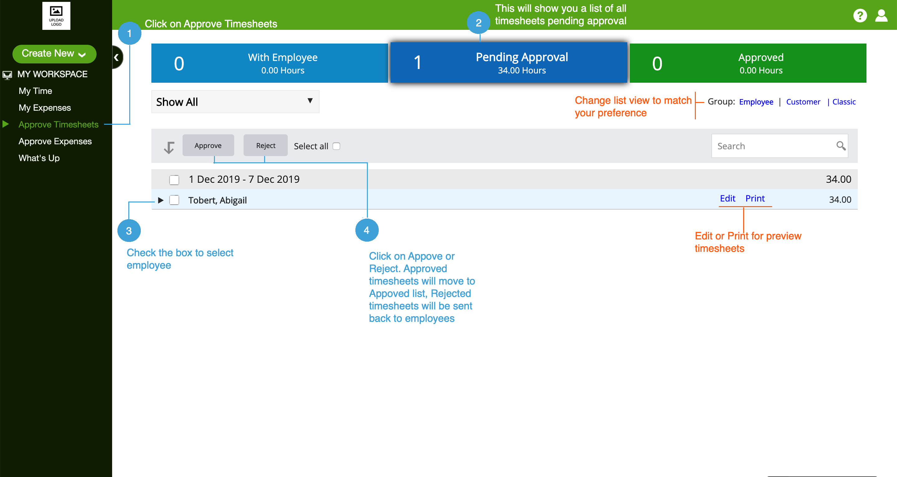Open the Show All dropdown
This screenshot has height=477, width=897.
[235, 102]
